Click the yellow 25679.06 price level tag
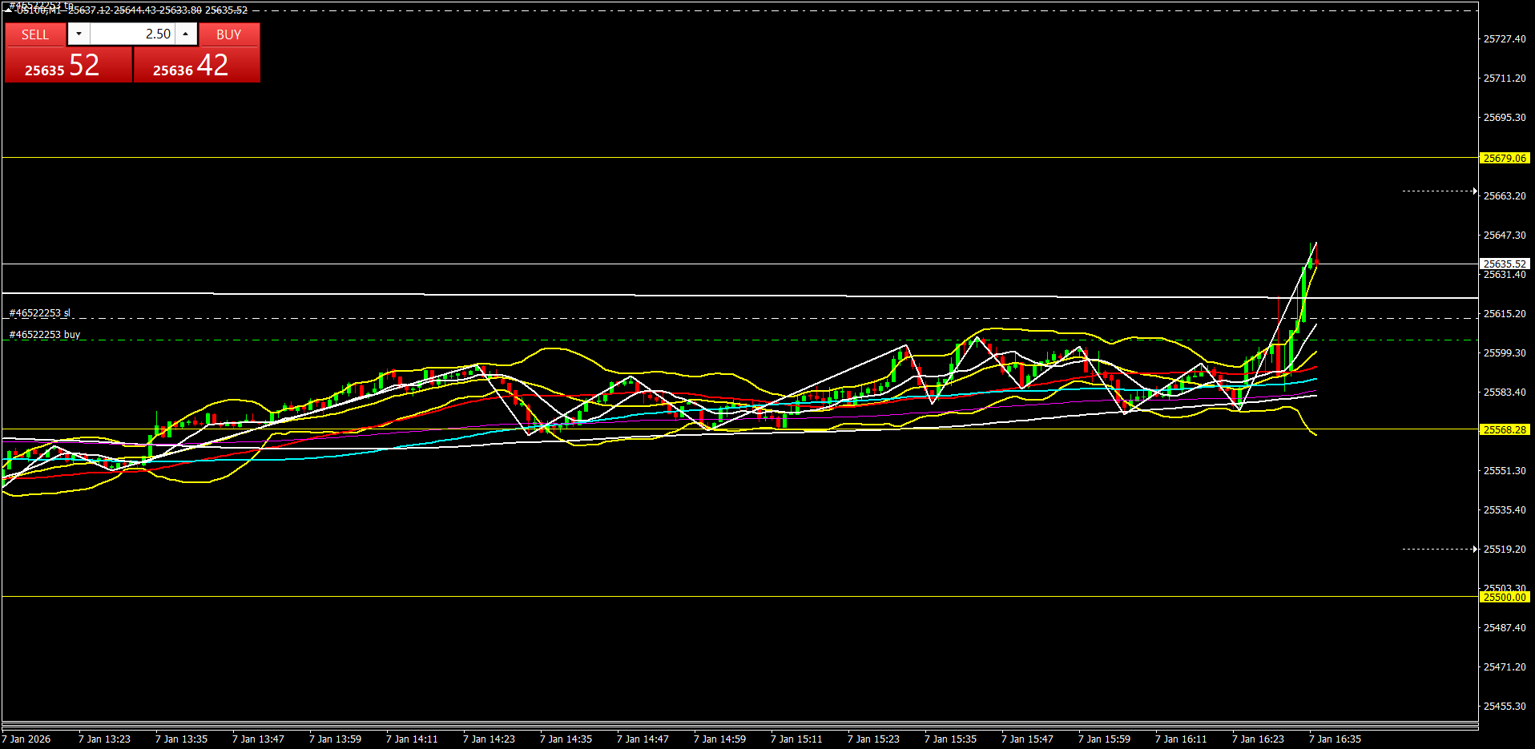The height and width of the screenshot is (749, 1535). (1505, 159)
